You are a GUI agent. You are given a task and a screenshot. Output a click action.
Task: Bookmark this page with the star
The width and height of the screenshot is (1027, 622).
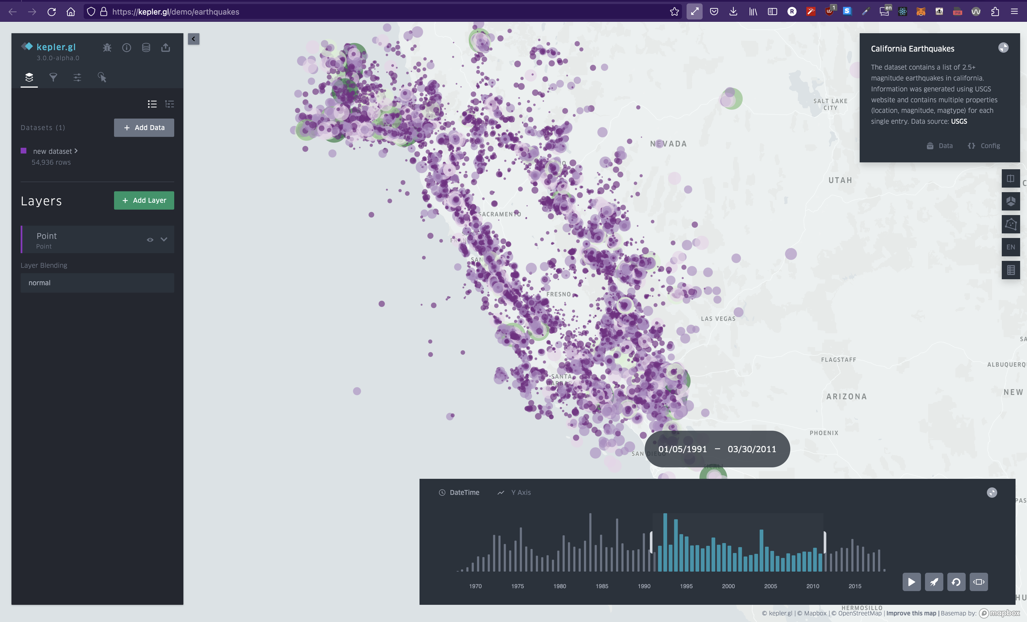click(674, 12)
